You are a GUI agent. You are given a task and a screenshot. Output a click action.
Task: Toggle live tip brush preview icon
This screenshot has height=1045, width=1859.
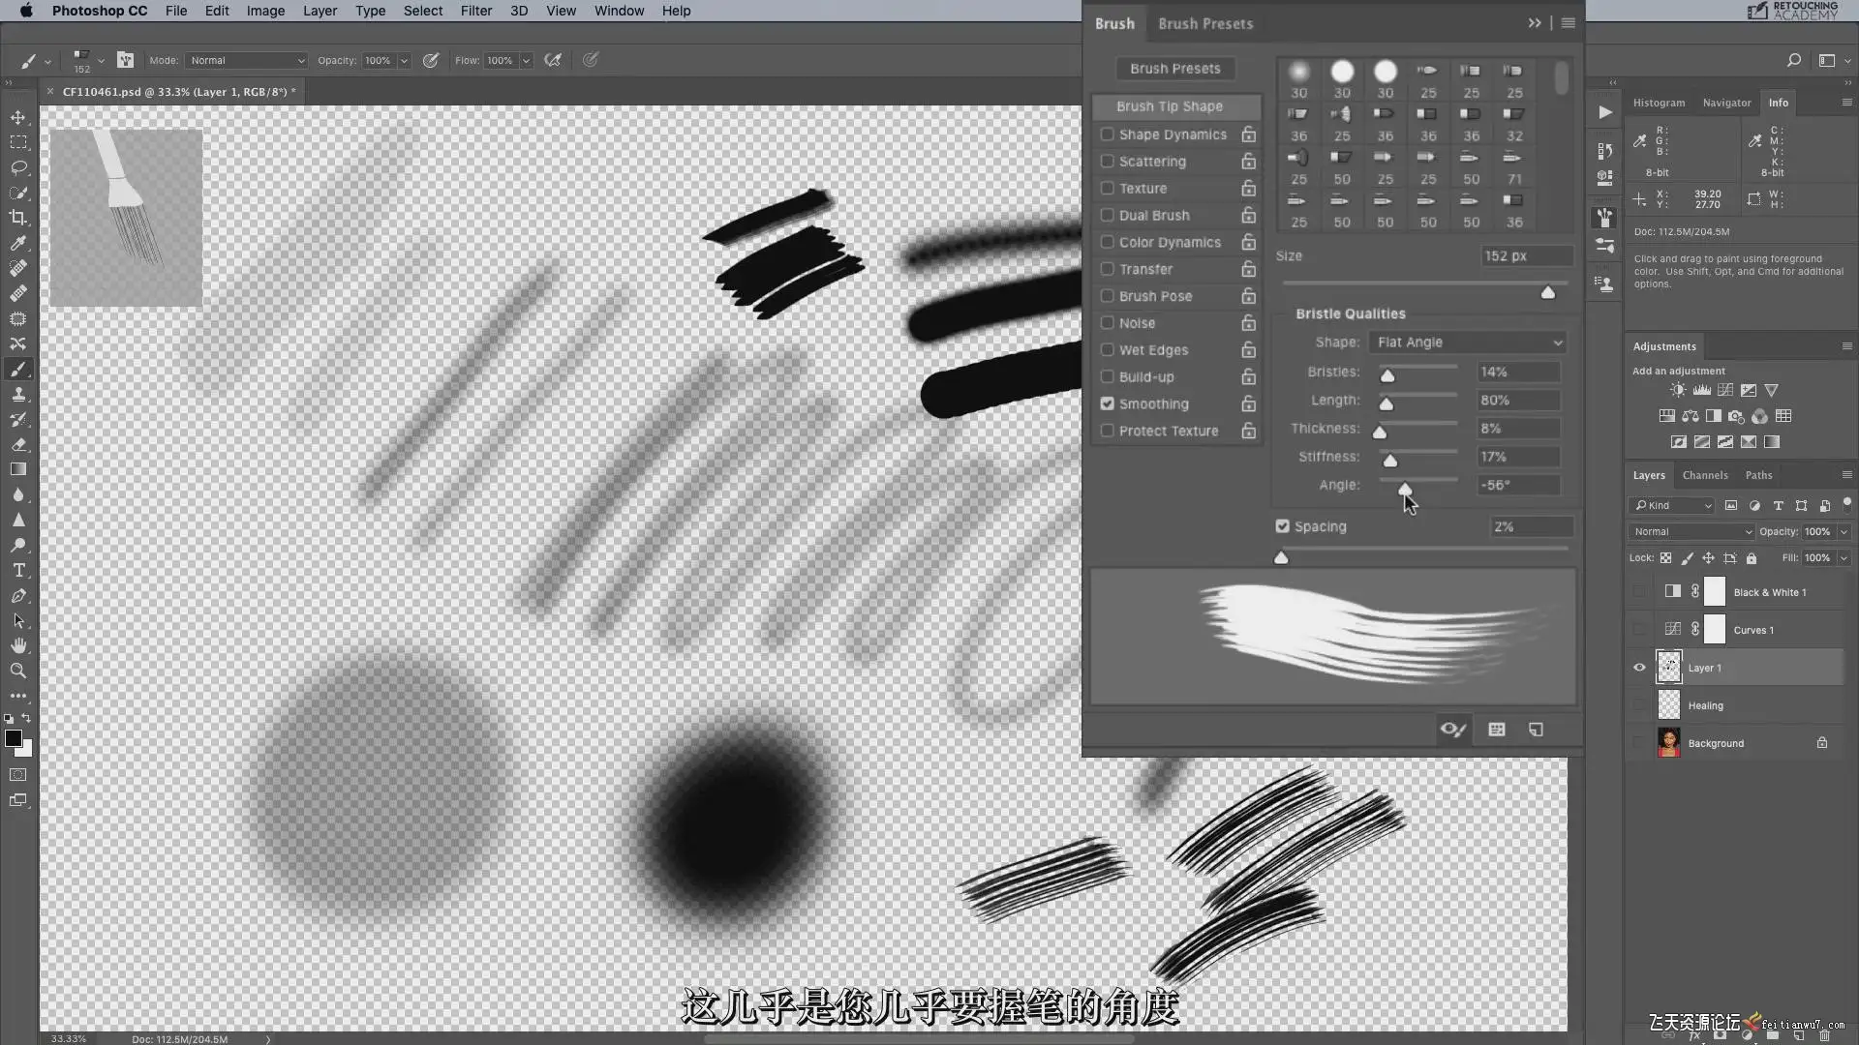[x=1452, y=730]
